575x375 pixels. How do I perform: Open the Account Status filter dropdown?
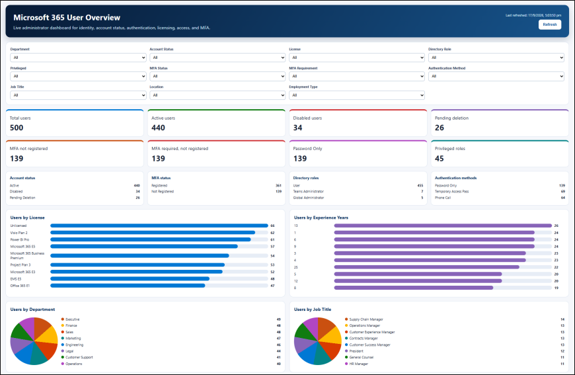tap(217, 58)
